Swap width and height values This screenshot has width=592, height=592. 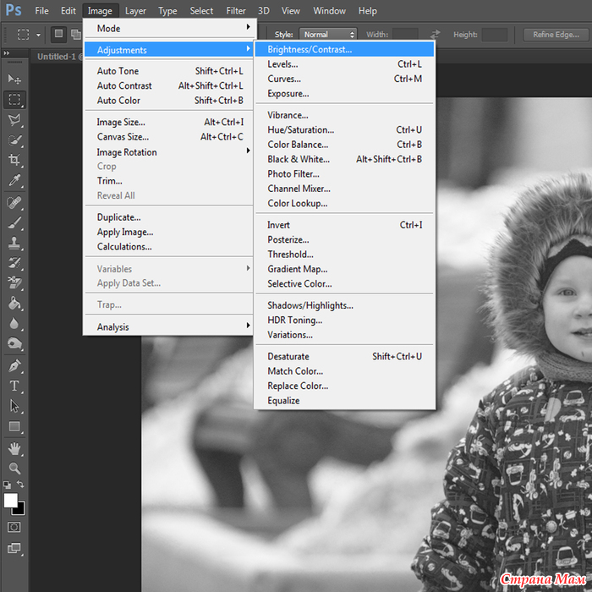(436, 35)
